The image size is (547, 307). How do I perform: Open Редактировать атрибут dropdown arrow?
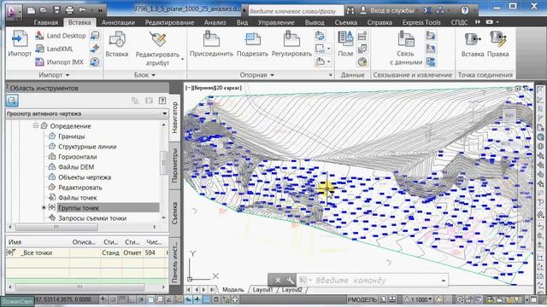pyautogui.click(x=182, y=60)
